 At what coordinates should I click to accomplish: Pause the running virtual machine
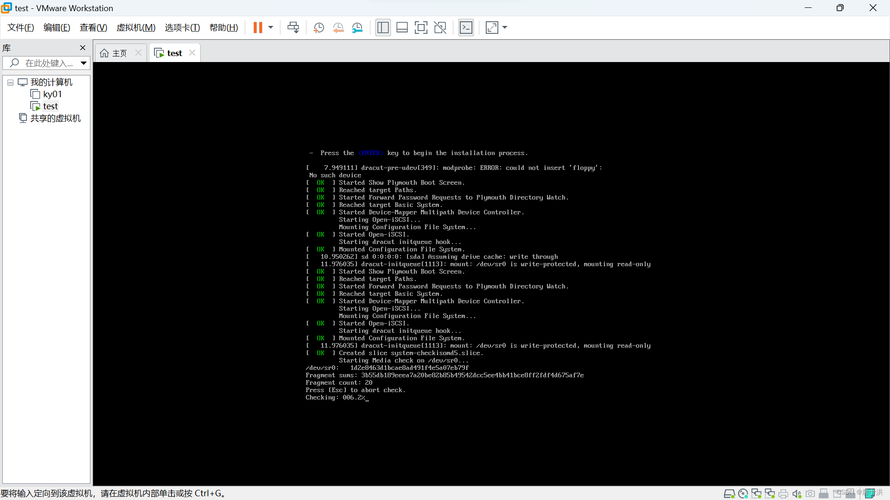(258, 28)
